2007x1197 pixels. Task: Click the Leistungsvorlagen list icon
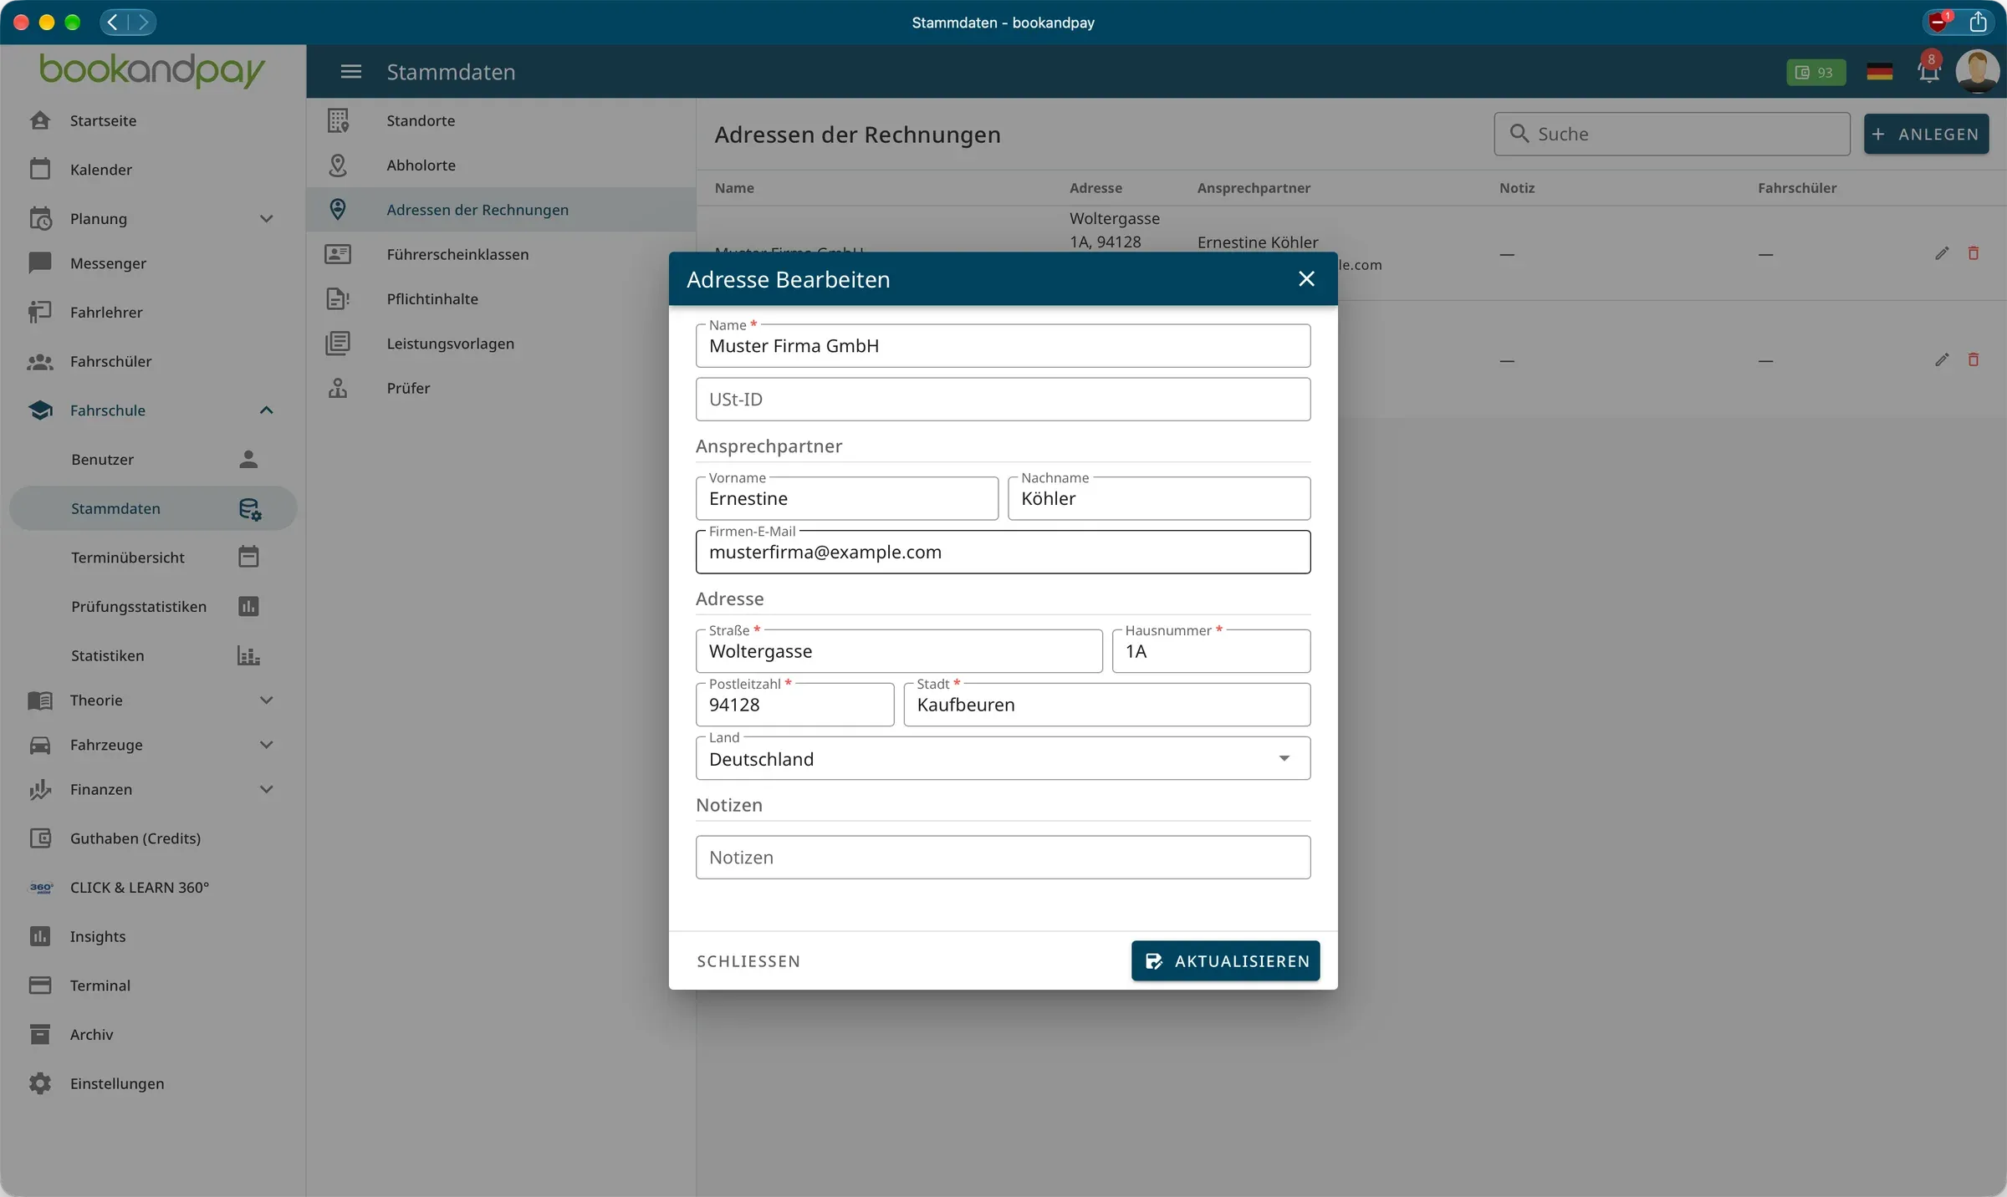pyautogui.click(x=338, y=344)
